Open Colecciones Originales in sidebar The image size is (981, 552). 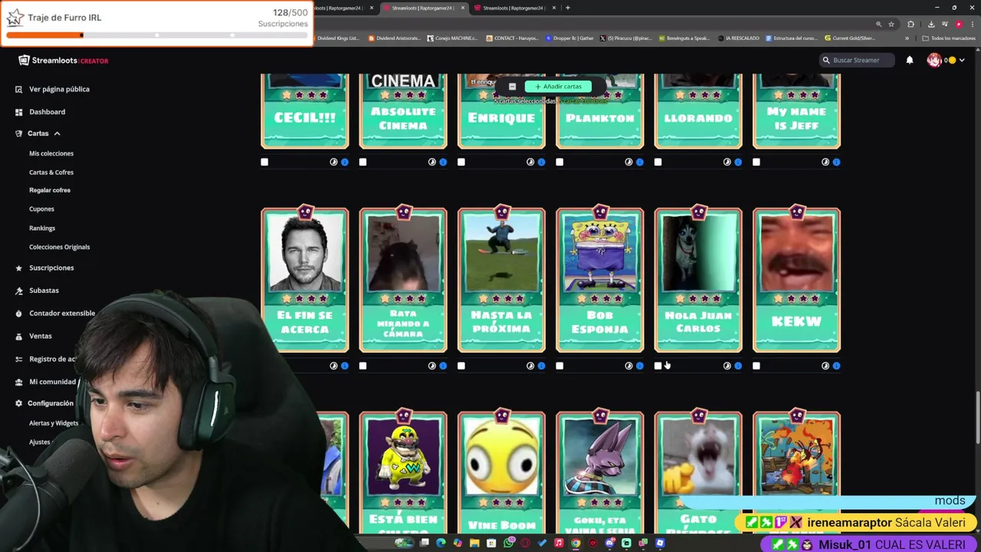point(60,247)
